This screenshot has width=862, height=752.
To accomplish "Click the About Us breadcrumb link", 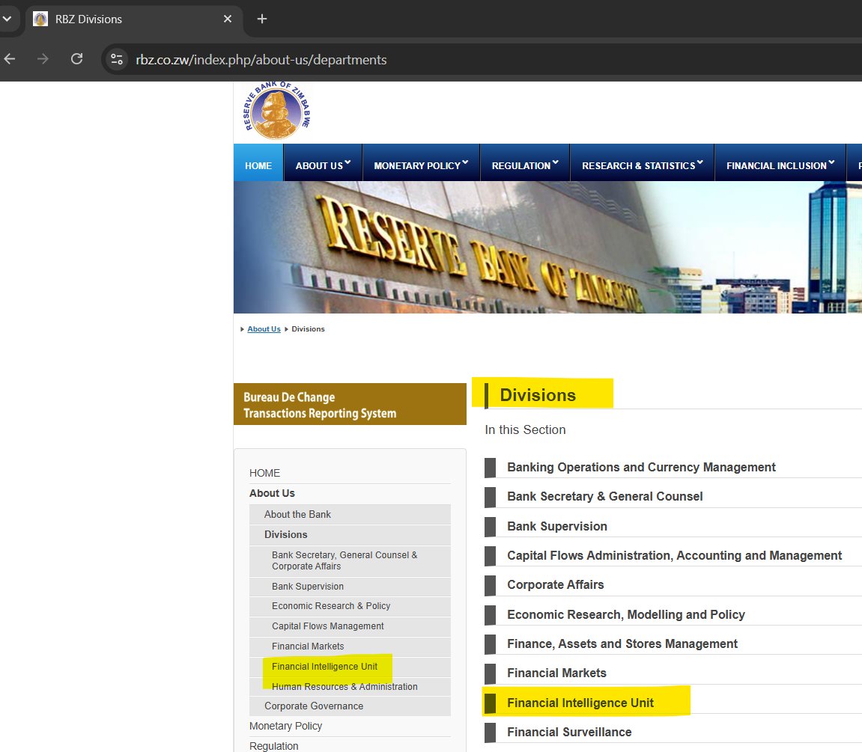I will point(264,329).
